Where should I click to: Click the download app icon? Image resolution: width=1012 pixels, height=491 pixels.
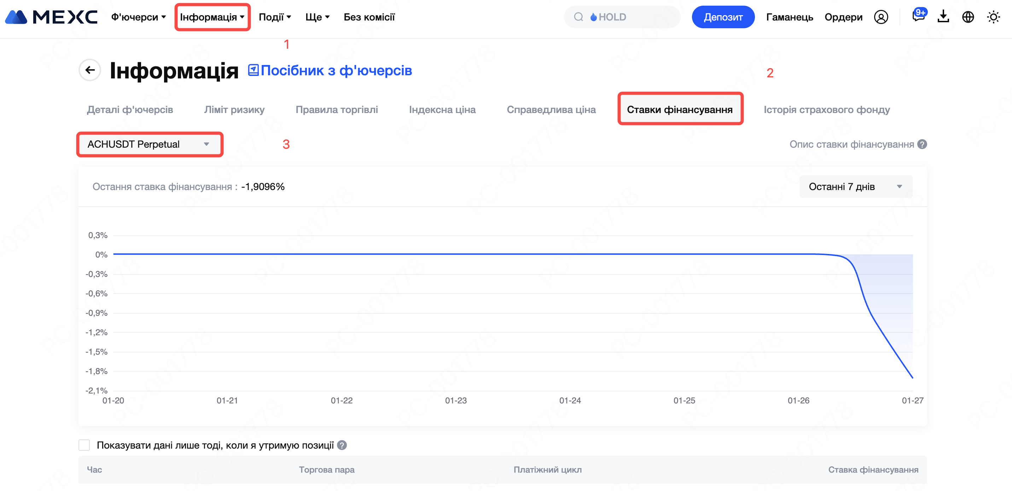(x=943, y=17)
